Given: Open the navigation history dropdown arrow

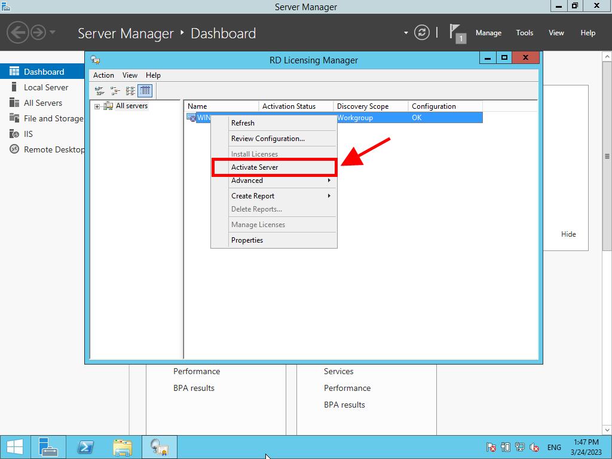Looking at the screenshot, I should click(53, 32).
